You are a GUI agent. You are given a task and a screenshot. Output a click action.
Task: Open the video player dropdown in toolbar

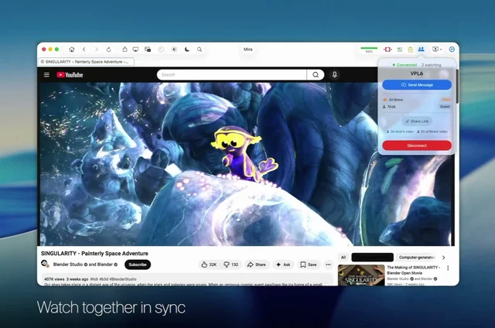[437, 50]
